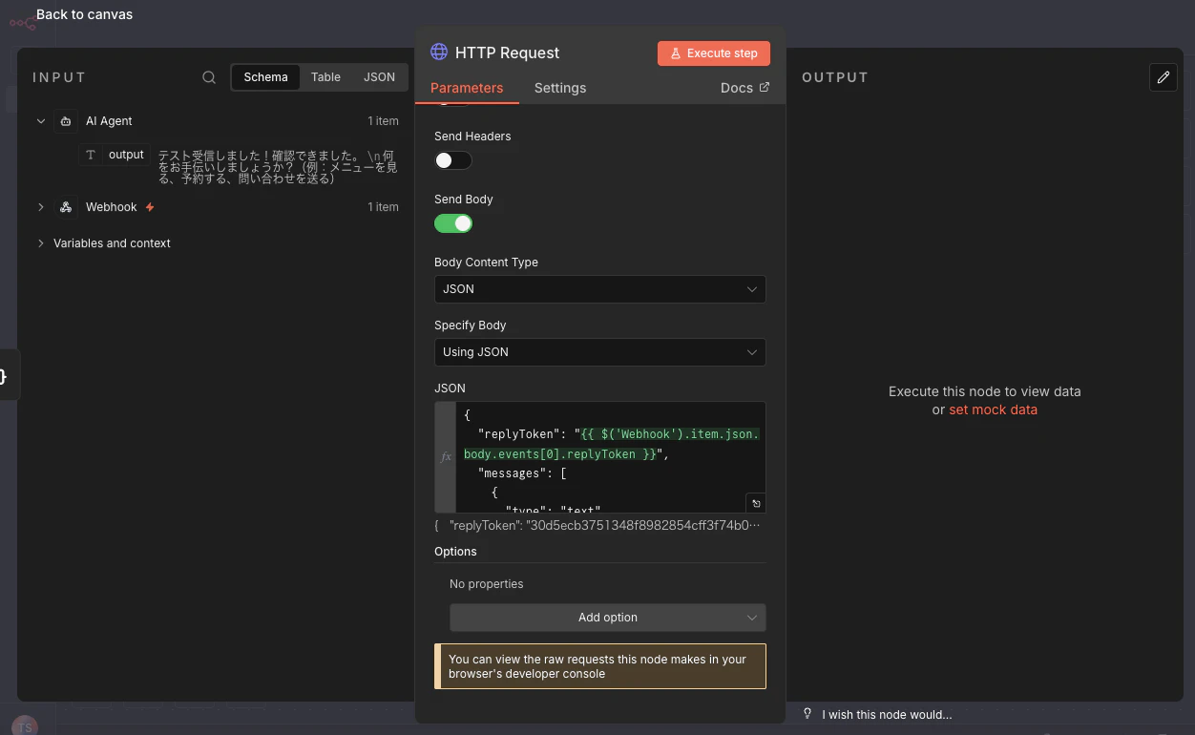
Task: Click the HTTP Request globe icon
Action: point(439,52)
